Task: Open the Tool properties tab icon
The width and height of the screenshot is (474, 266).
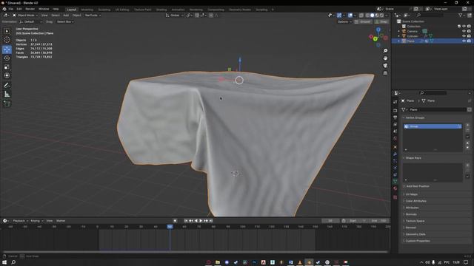Action: (395, 102)
